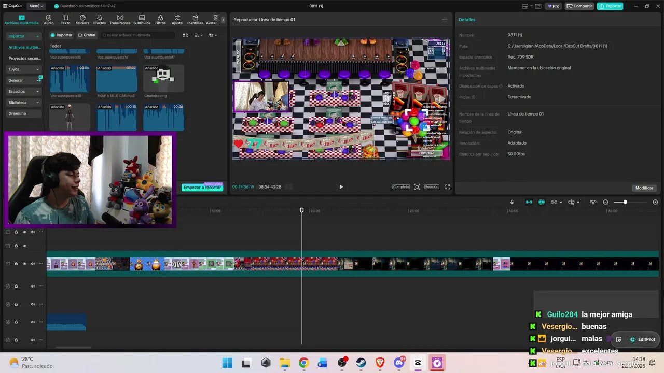Open the Stickers tab
Screen dimensions: 664x373
click(x=82, y=20)
